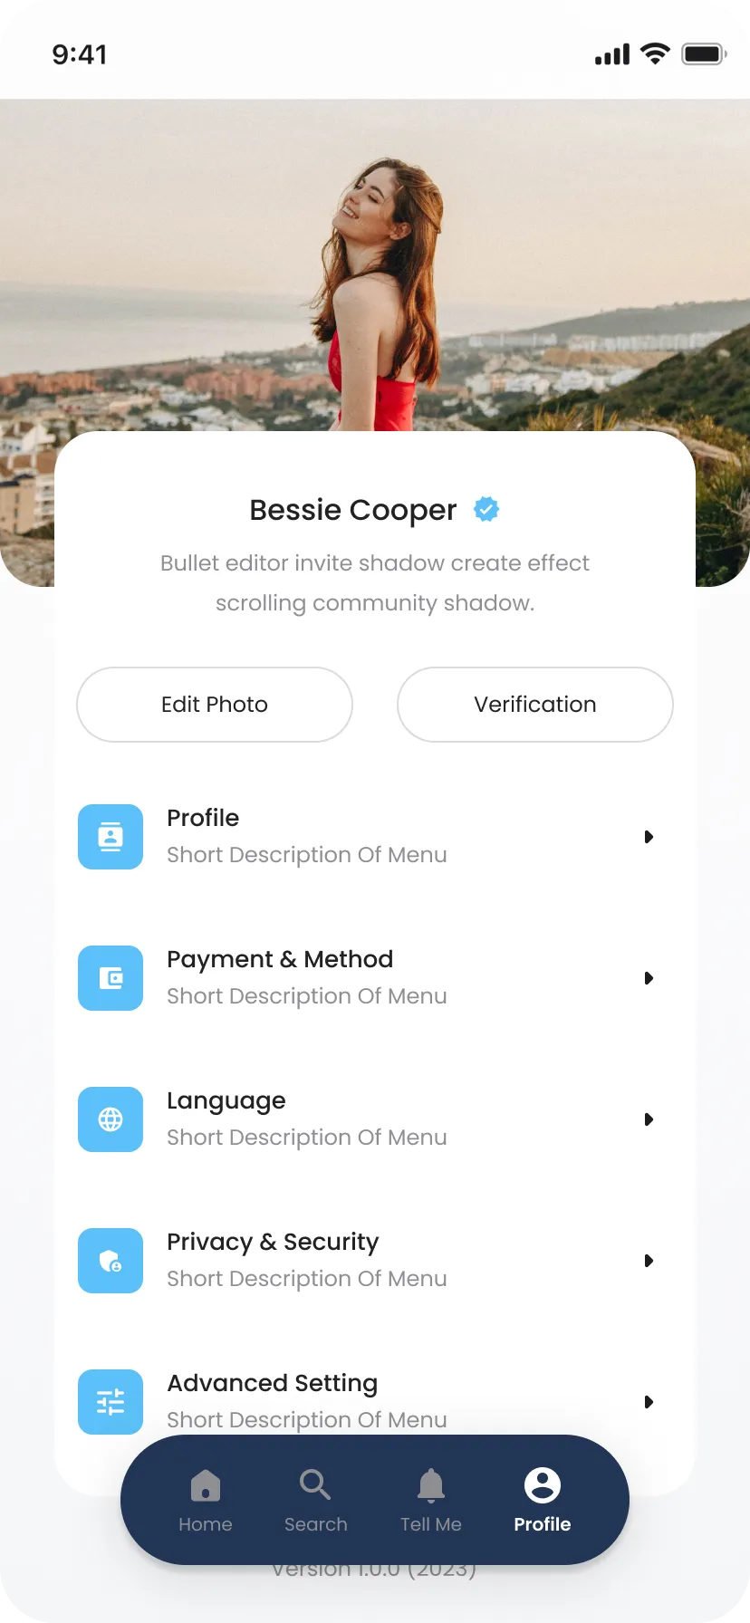Click the Privacy & Security shield icon
This screenshot has width=750, height=1623.
pyautogui.click(x=111, y=1261)
